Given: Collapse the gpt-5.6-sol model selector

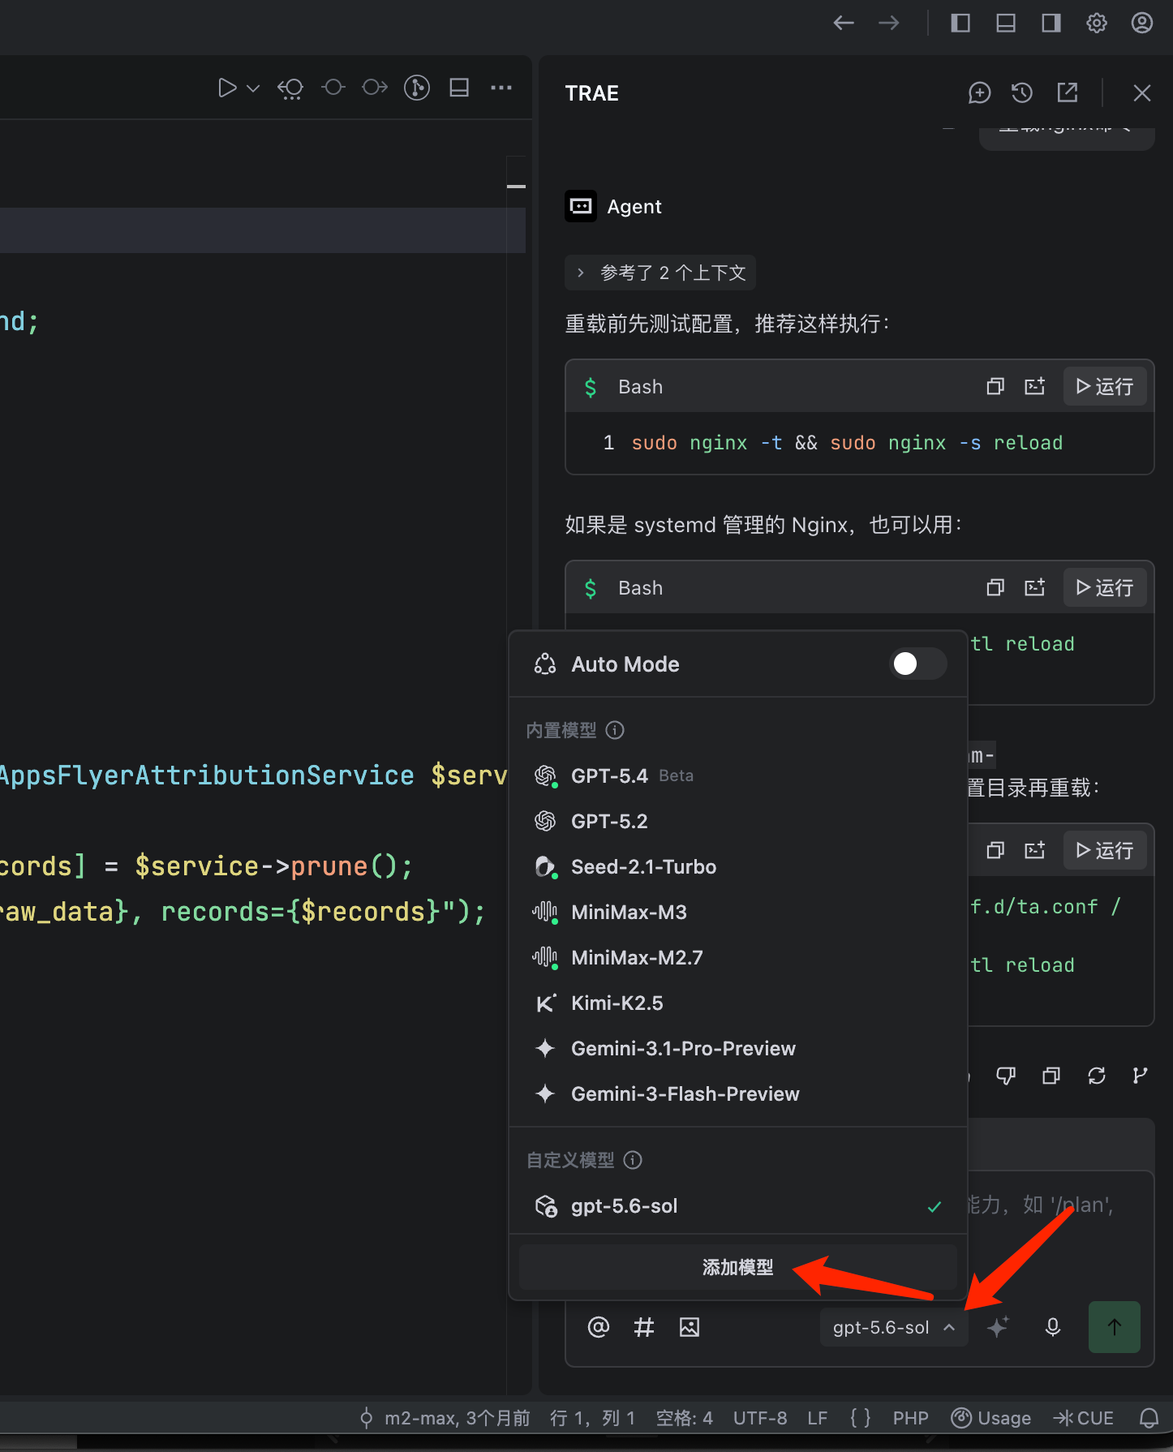Looking at the screenshot, I should click(894, 1327).
